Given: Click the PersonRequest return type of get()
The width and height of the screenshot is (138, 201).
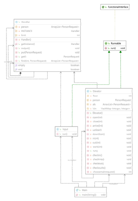Looking at the screenshot, I should tap(71, 57).
